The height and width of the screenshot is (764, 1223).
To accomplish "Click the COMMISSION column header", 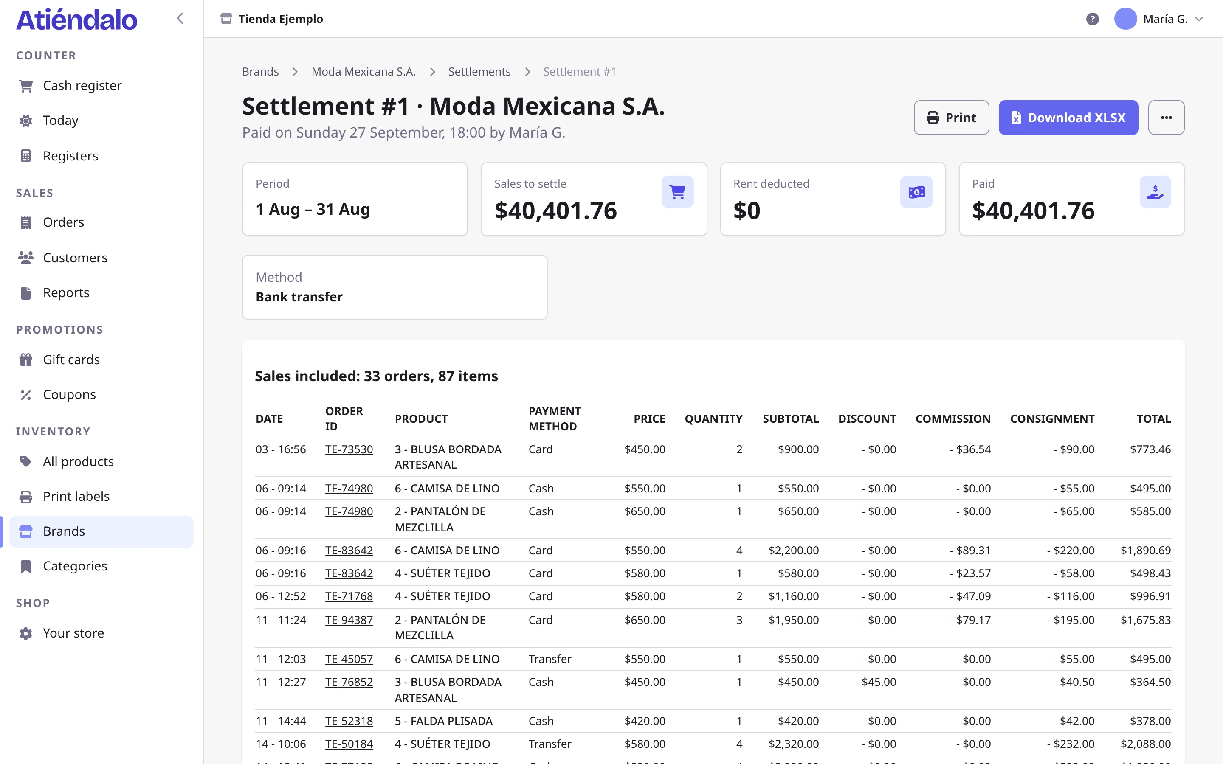I will click(952, 419).
